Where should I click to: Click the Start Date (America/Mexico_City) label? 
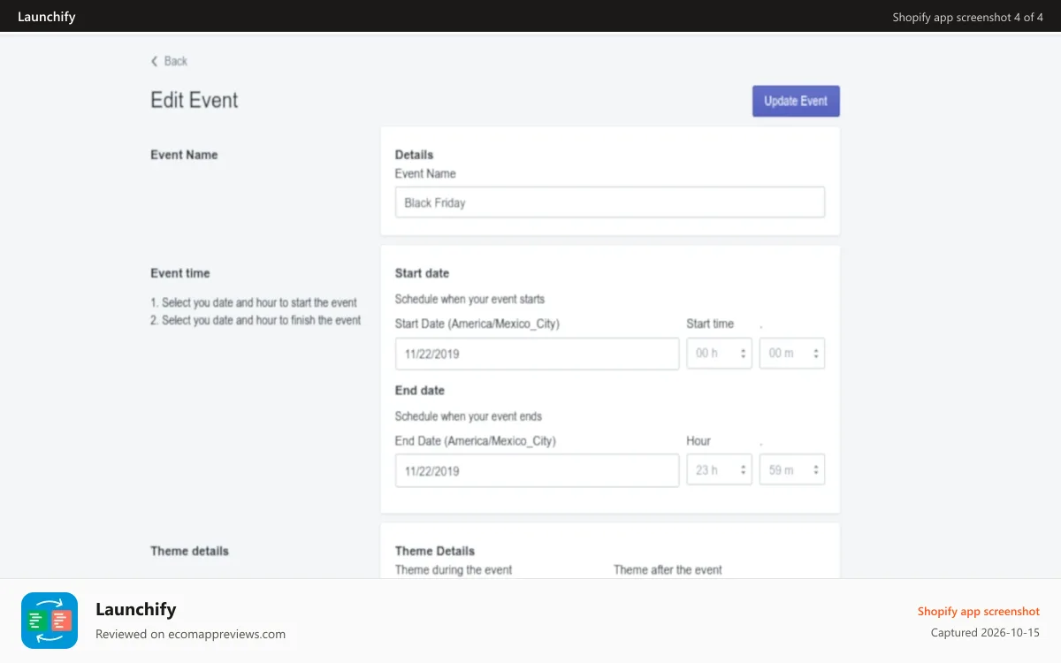[x=477, y=324]
